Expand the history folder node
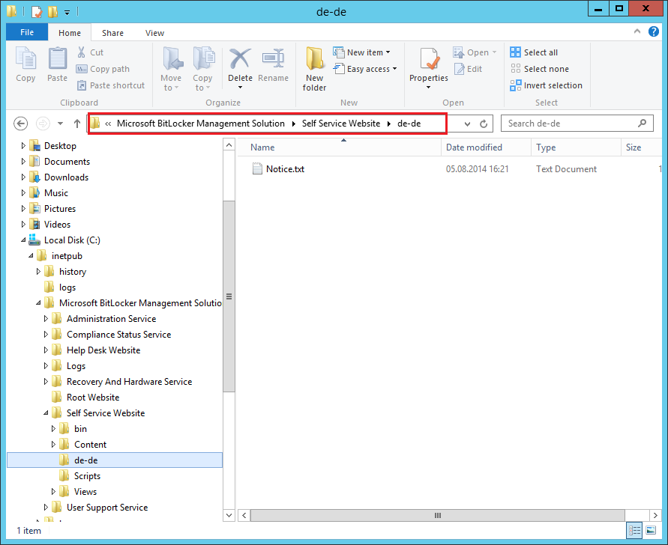This screenshot has width=668, height=545. pos(38,272)
